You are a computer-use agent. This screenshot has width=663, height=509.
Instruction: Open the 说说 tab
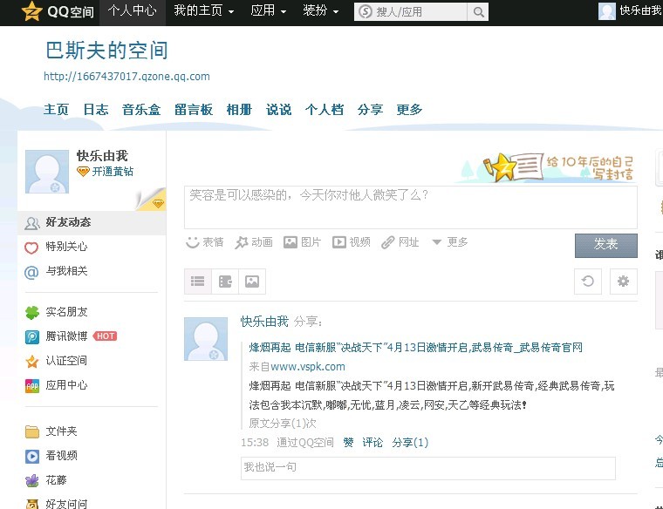(278, 110)
